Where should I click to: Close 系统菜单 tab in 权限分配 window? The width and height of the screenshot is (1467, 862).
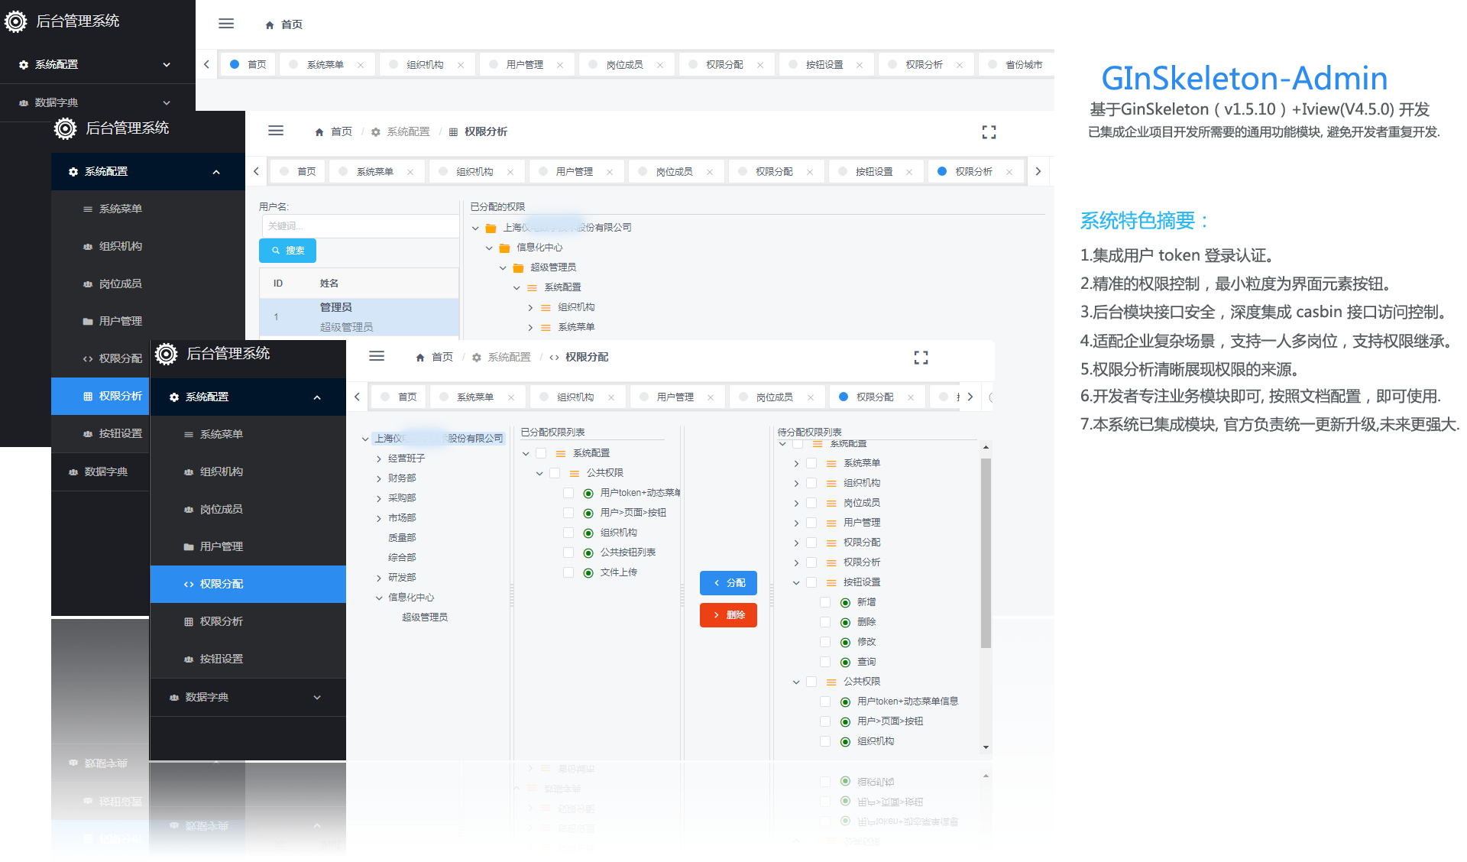[x=511, y=397]
